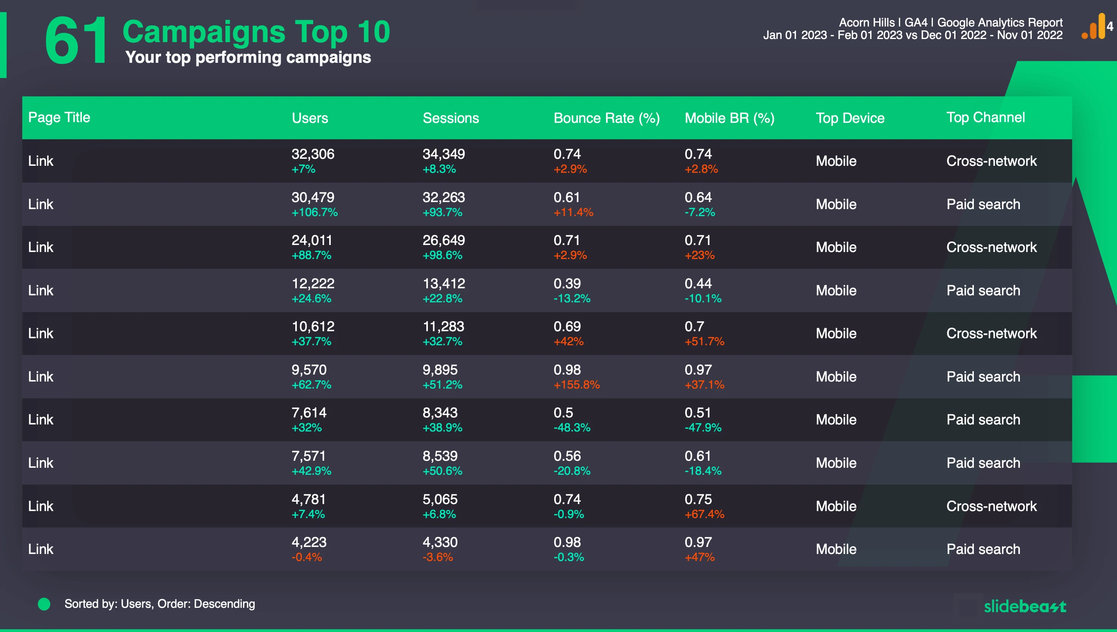Click the +88.7% users change
This screenshot has width=1117, height=632.
(x=312, y=255)
